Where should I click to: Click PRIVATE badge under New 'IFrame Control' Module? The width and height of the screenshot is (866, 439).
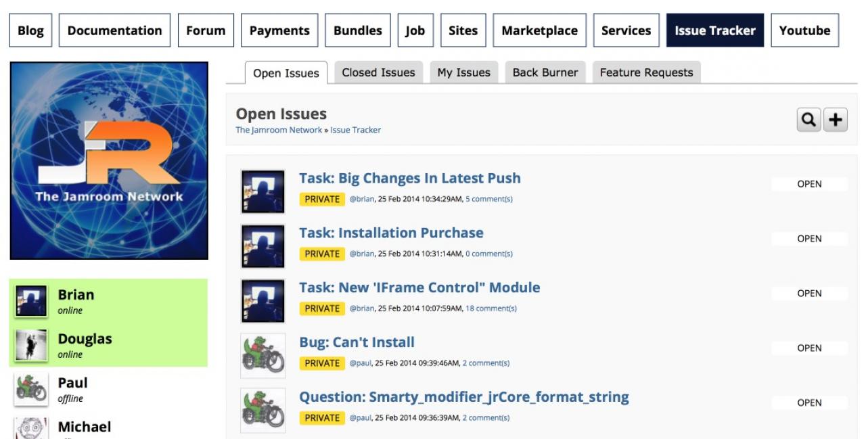[x=322, y=308]
